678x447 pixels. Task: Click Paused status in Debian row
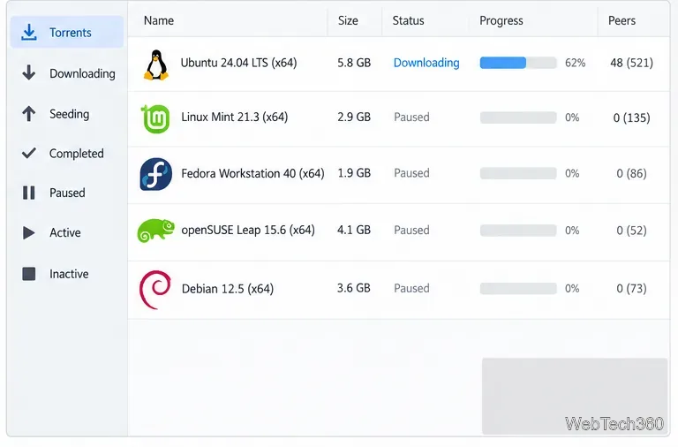pyautogui.click(x=411, y=288)
